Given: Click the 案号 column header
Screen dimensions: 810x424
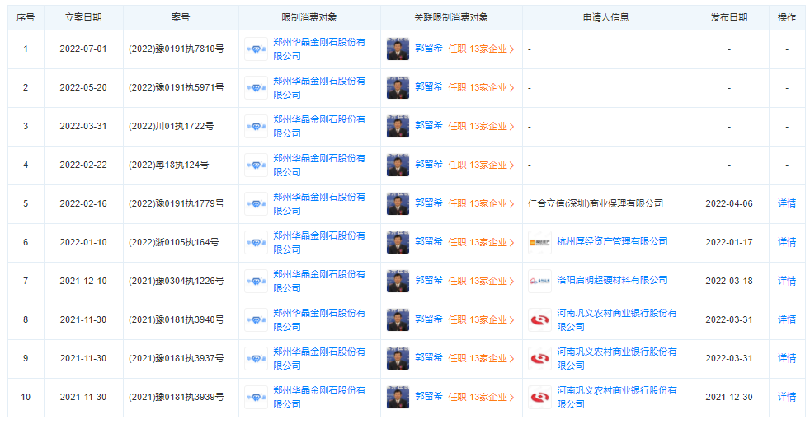Looking at the screenshot, I should pyautogui.click(x=181, y=17).
